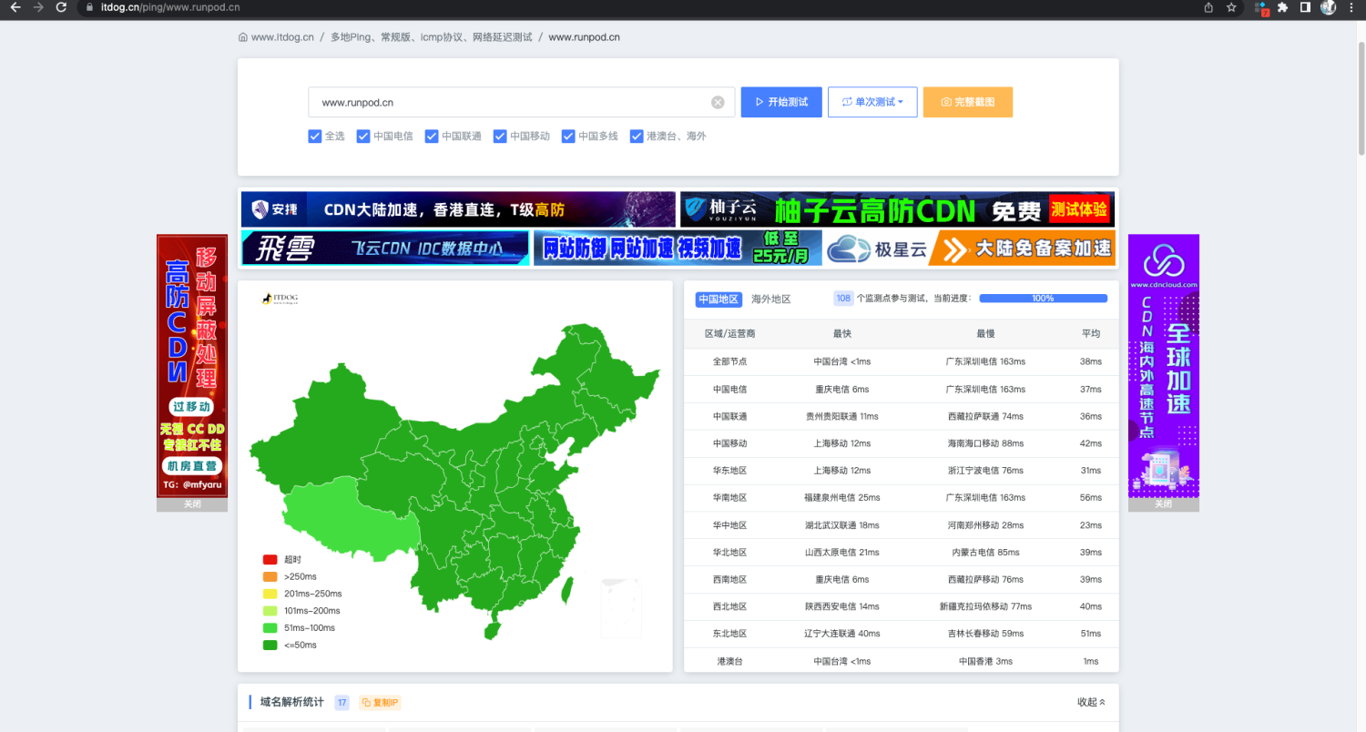1366x732 pixels.
Task: Click the browser forward arrow
Action: [x=38, y=7]
